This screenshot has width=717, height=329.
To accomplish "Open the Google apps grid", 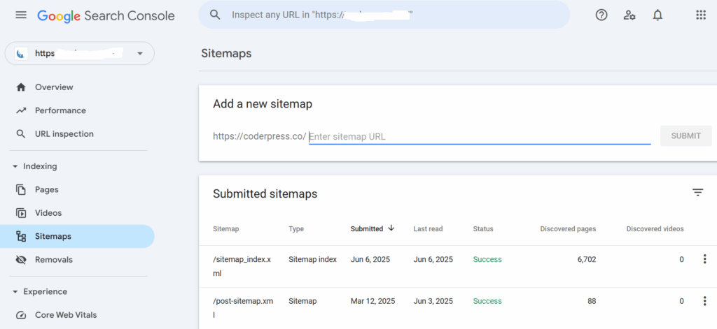I will point(701,15).
